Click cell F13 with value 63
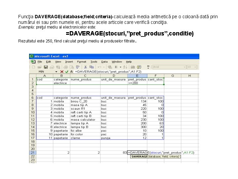Screen dimensions: 238x179 tap(156, 123)
